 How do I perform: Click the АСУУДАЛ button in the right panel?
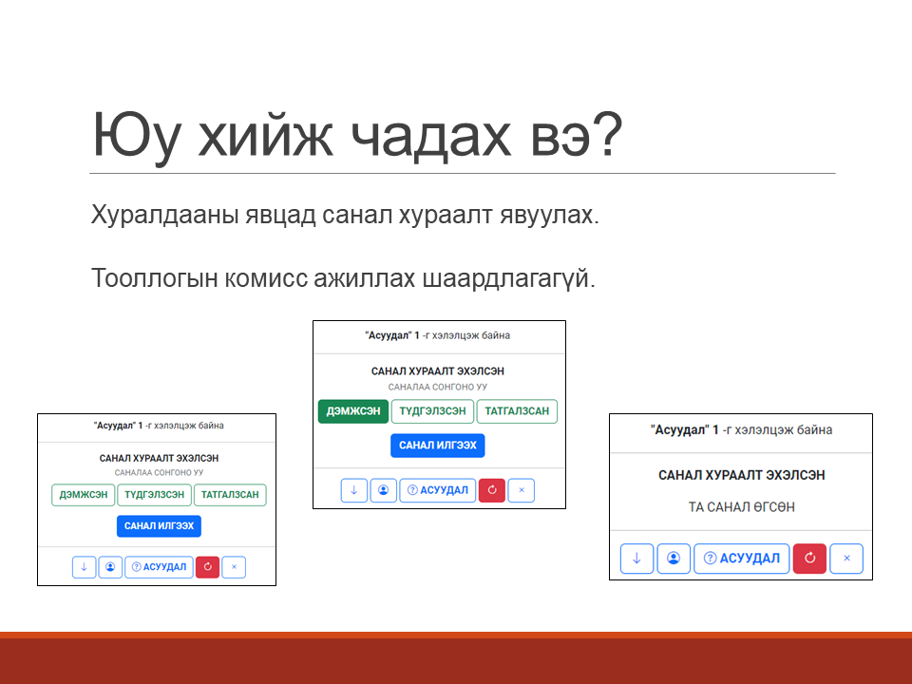pyautogui.click(x=741, y=559)
